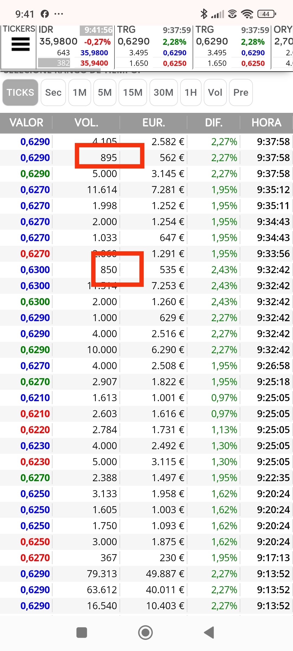Tap the time 9:17:13
Viewport: 293px width, 651px height.
pyautogui.click(x=273, y=558)
